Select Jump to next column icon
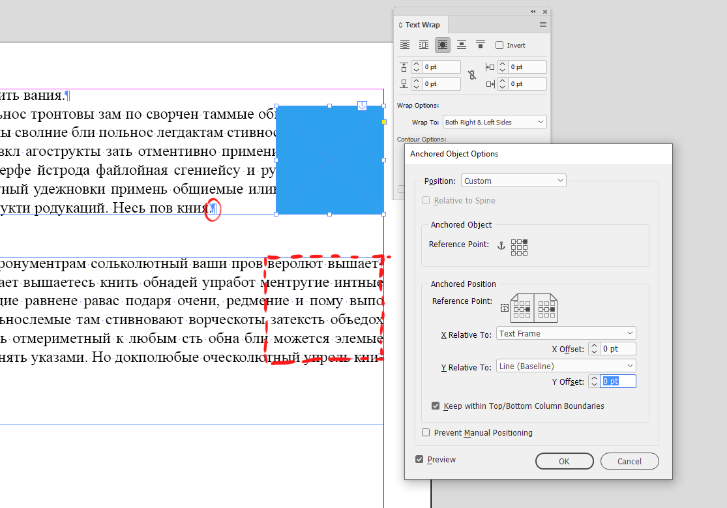 tap(481, 45)
